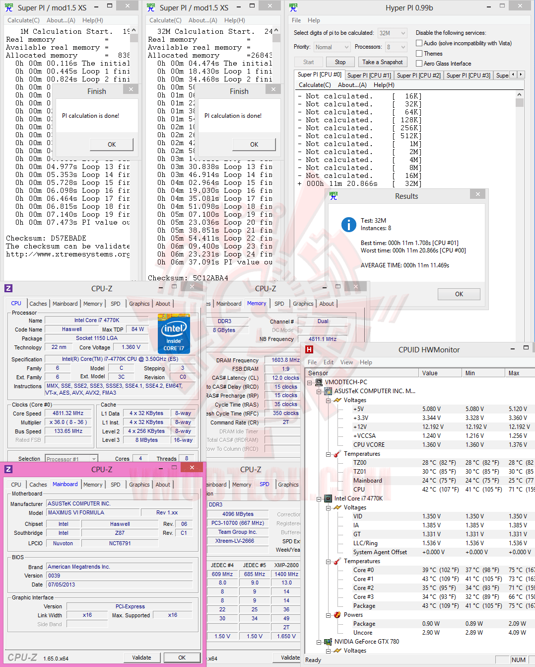Collapse the Intel Core i7 4770K node
This screenshot has width=535, height=667.
[319, 499]
